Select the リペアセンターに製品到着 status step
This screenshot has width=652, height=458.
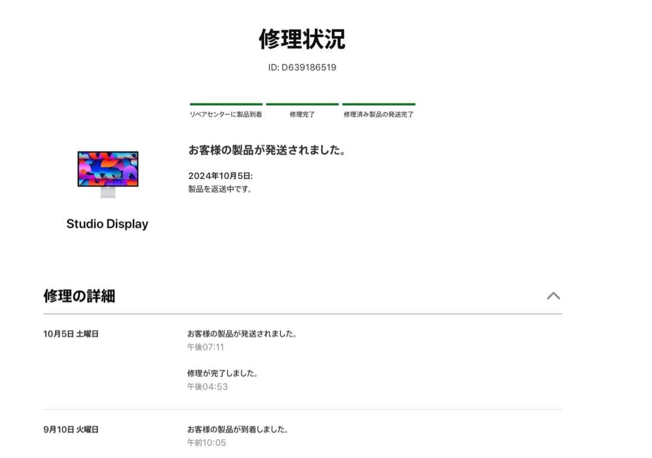click(x=226, y=113)
